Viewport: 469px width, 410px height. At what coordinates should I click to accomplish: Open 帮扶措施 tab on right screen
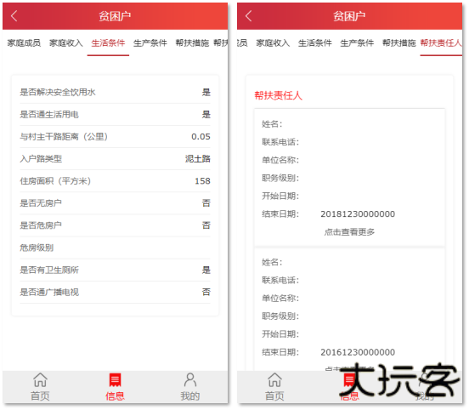click(x=399, y=43)
